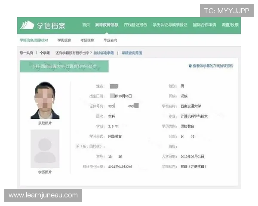Select the 本科-西南交通大学 record tab
This screenshot has height=206, width=258.
64,67
